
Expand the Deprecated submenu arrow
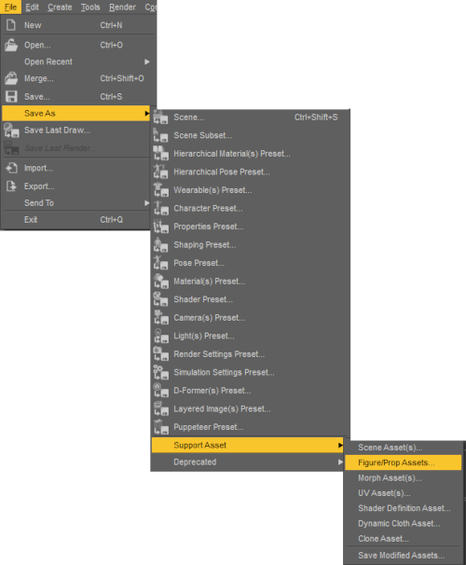[x=340, y=462]
